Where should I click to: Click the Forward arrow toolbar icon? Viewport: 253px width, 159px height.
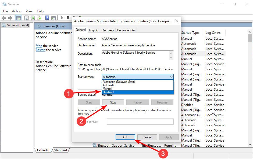click(10, 18)
